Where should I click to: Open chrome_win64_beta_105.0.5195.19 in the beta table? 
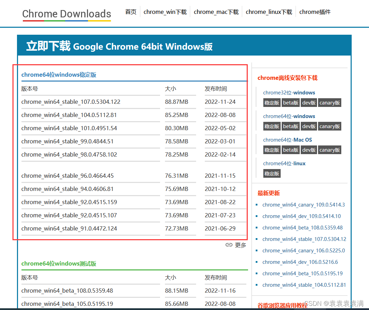67,304
